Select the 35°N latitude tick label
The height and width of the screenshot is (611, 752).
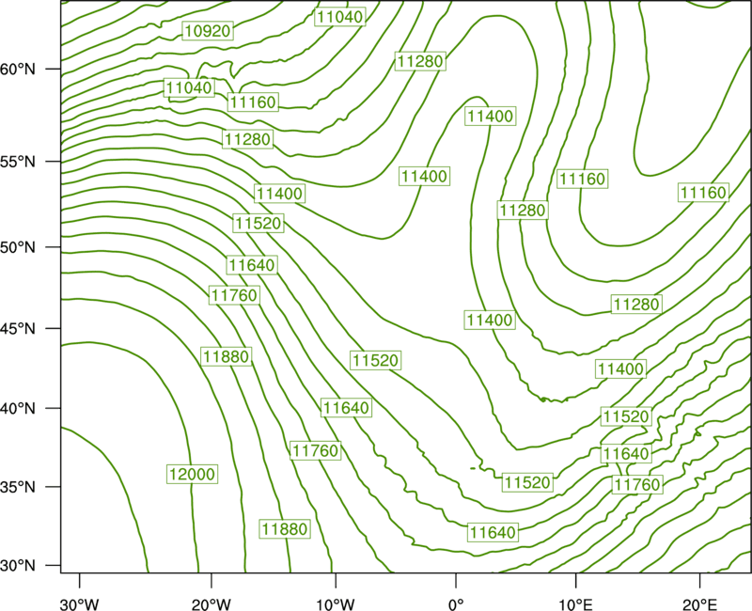(18, 487)
